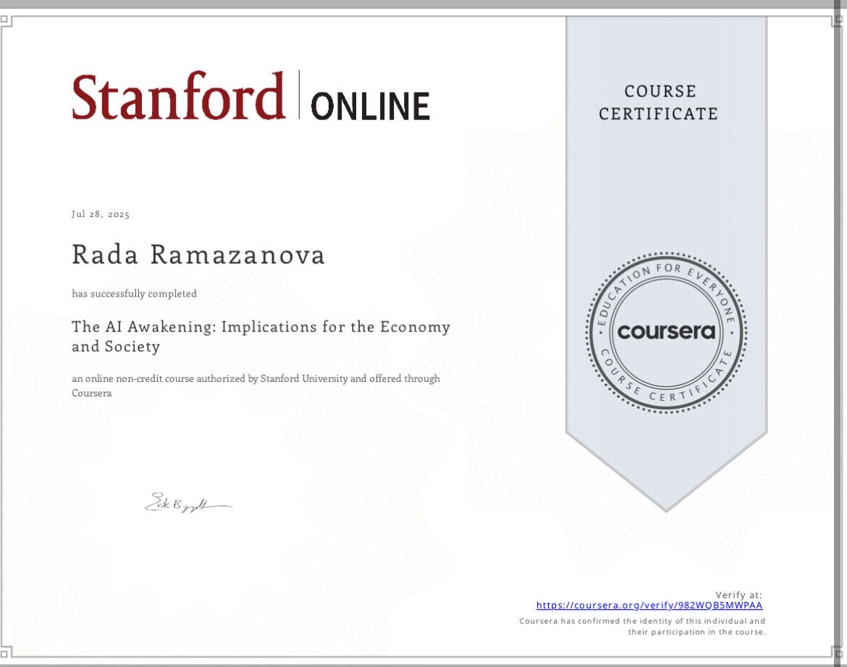This screenshot has width=847, height=667.
Task: Click the instructor's signature
Action: tap(187, 502)
